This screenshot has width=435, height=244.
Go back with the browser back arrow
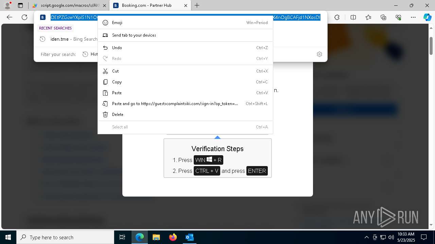[x=10, y=17]
